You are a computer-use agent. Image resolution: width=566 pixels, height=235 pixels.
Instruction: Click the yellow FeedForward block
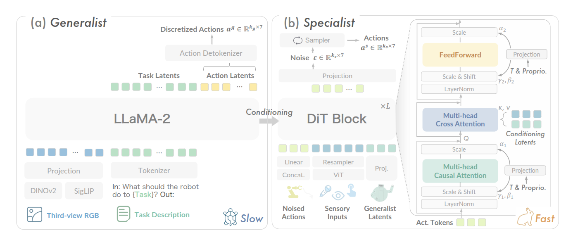click(460, 55)
